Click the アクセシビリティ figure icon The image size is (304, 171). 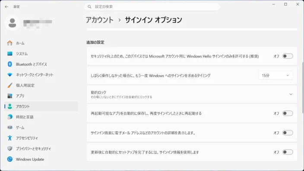tap(9, 138)
